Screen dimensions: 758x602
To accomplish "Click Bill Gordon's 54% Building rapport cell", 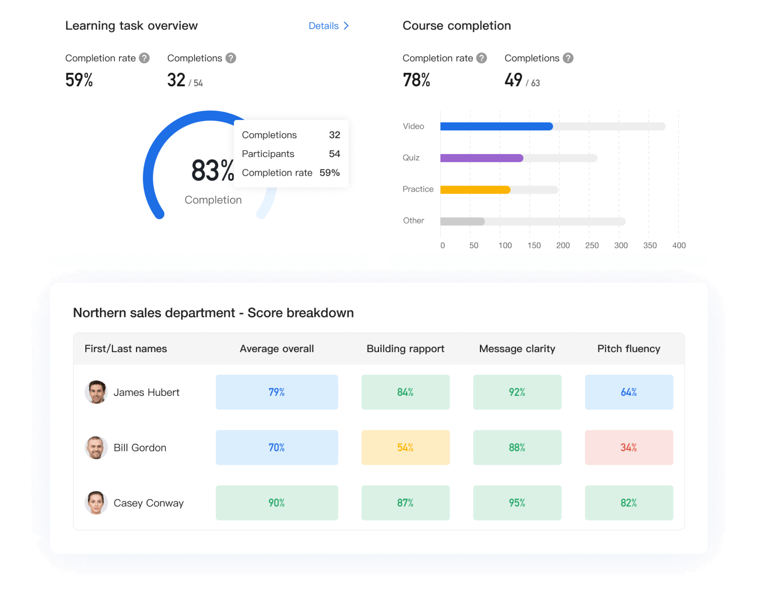I will [x=405, y=447].
